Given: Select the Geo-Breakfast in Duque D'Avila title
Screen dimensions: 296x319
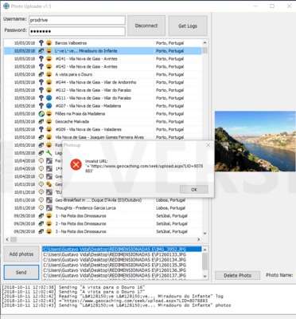Looking at the screenshot, I should [x=99, y=200].
